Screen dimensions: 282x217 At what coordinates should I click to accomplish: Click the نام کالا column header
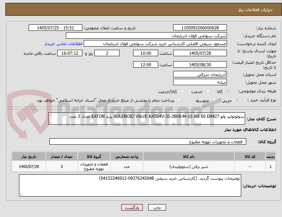(x=189, y=156)
